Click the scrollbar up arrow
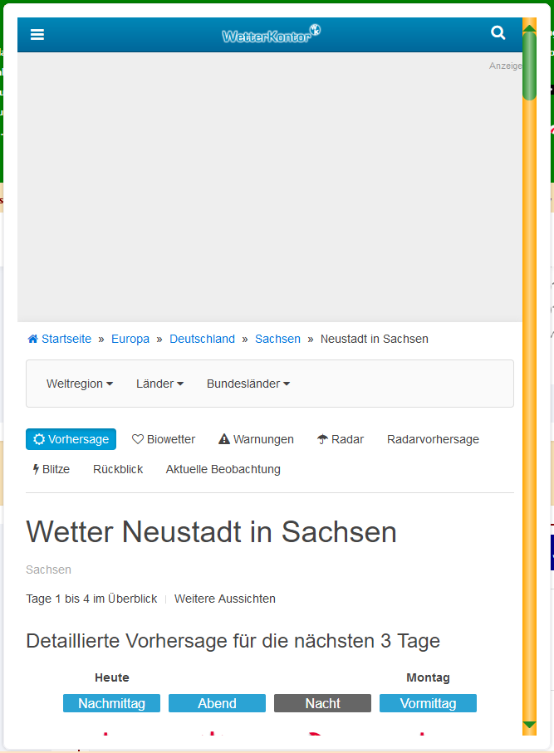The width and height of the screenshot is (554, 753). tap(529, 28)
